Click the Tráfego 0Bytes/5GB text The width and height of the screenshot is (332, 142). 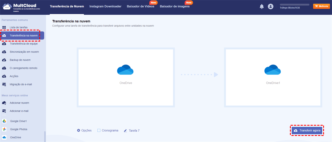click(290, 8)
